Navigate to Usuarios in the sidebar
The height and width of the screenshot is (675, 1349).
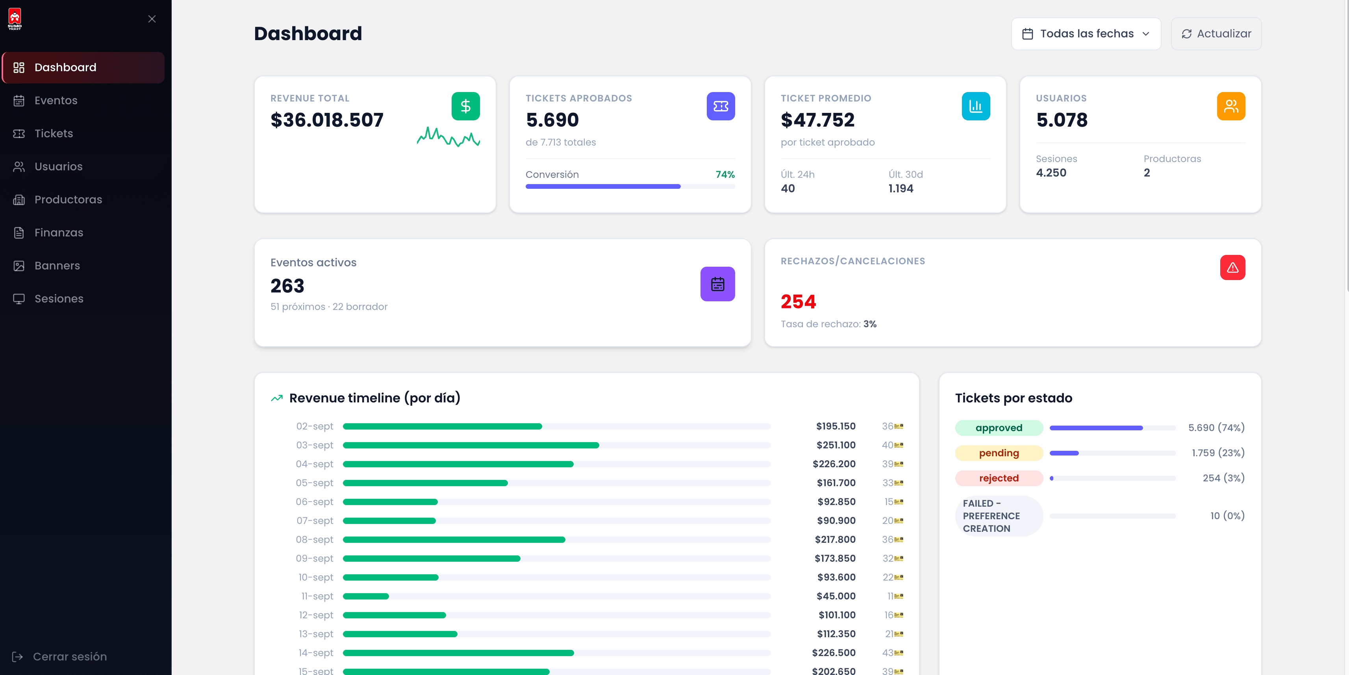click(x=83, y=166)
